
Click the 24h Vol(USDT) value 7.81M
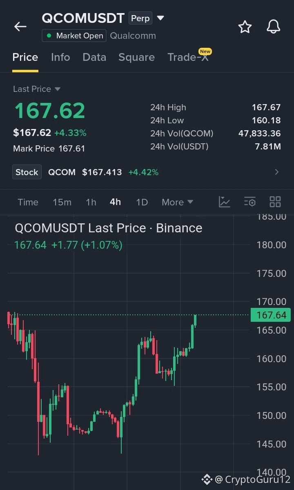tap(268, 147)
